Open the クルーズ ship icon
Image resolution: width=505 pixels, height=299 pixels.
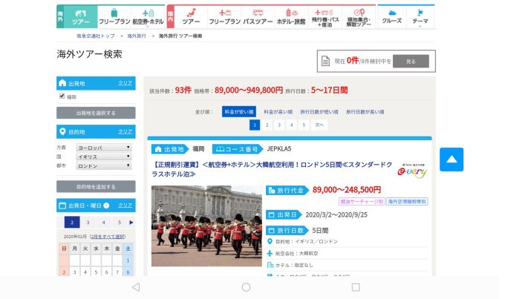pos(391,16)
